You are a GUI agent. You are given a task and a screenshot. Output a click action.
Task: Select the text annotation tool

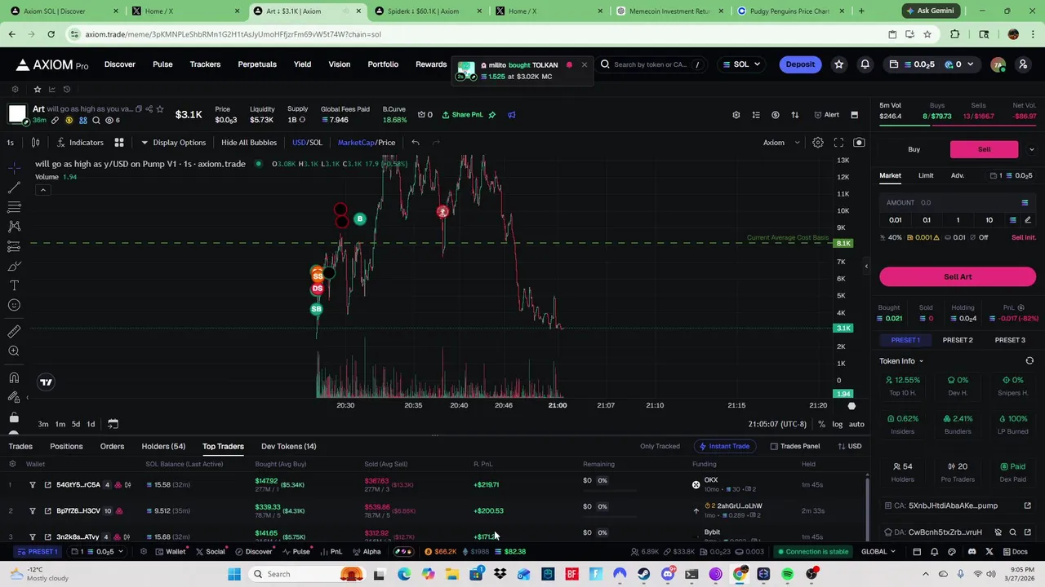(14, 285)
